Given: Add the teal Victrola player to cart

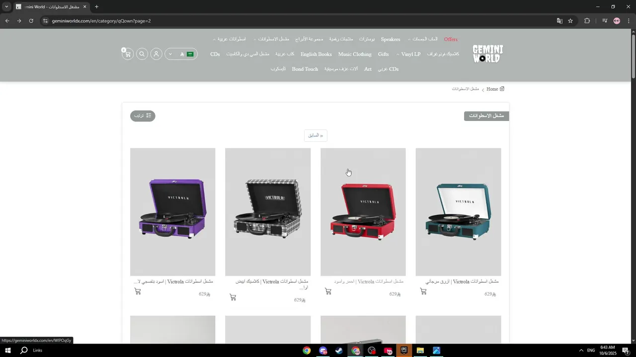Looking at the screenshot, I should tap(423, 292).
